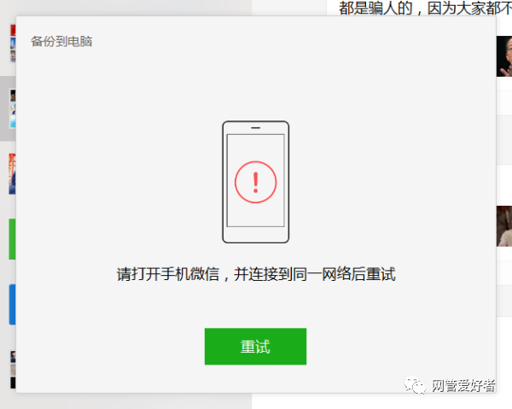This screenshot has height=409, width=512.
Task: Open the blue avatar chat on left
Action: tap(12, 305)
